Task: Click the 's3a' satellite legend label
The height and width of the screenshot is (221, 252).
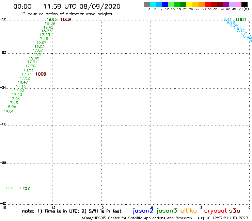Action: point(234,211)
